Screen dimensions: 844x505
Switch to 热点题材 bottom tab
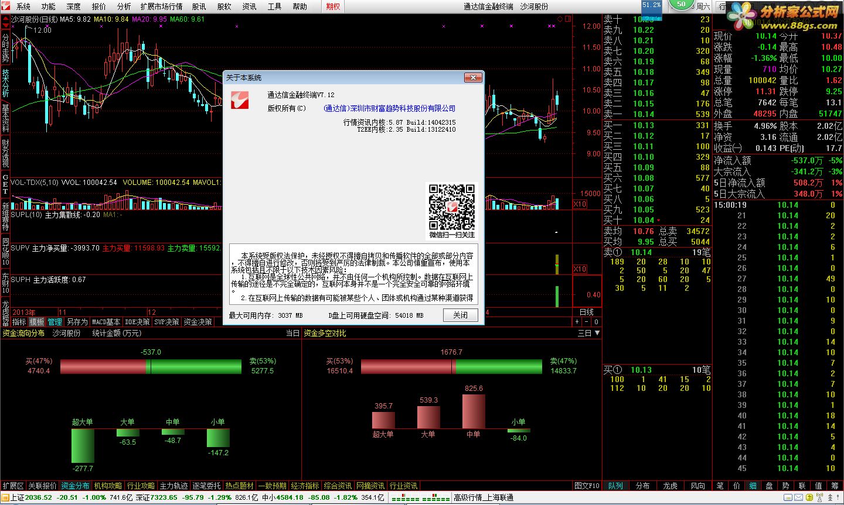[239, 486]
